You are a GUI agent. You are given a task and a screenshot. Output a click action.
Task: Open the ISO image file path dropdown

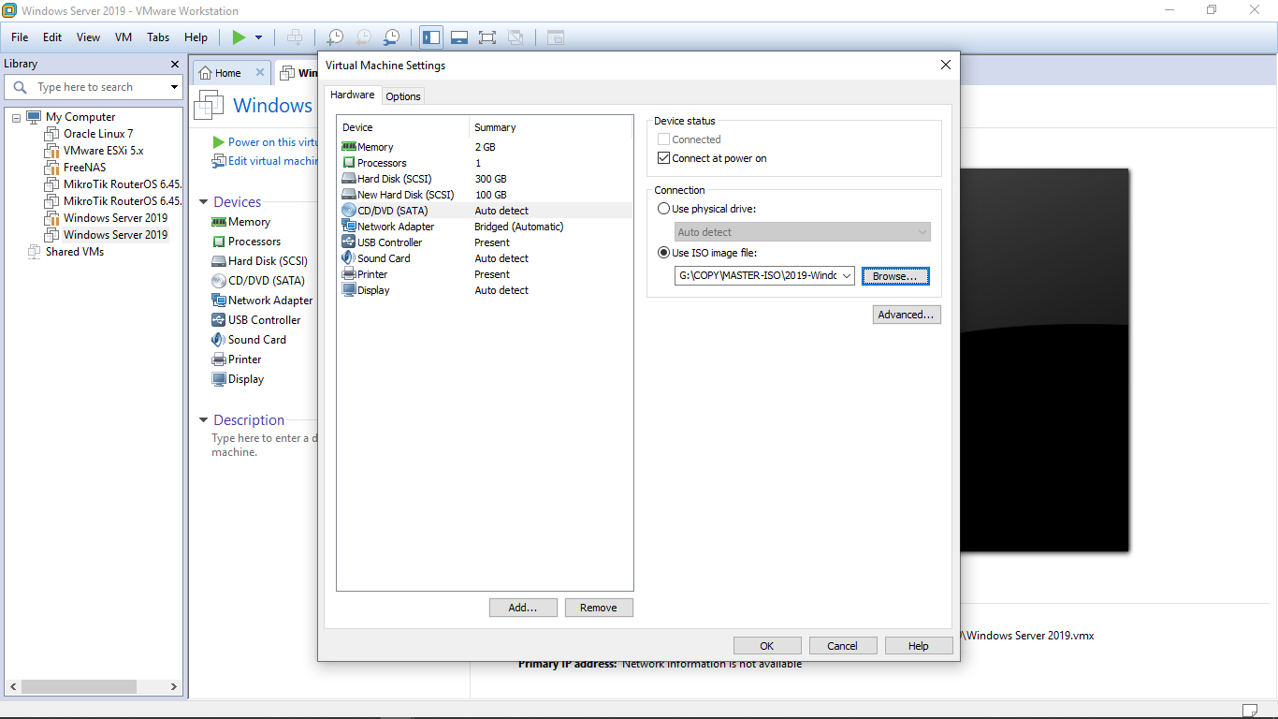847,275
